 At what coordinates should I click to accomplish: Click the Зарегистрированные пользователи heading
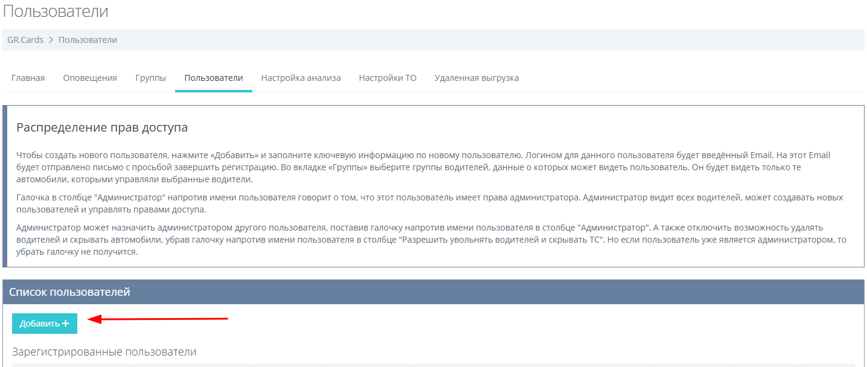(104, 352)
